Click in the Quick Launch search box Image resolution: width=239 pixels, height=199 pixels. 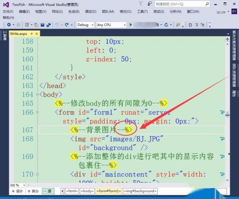[182, 4]
